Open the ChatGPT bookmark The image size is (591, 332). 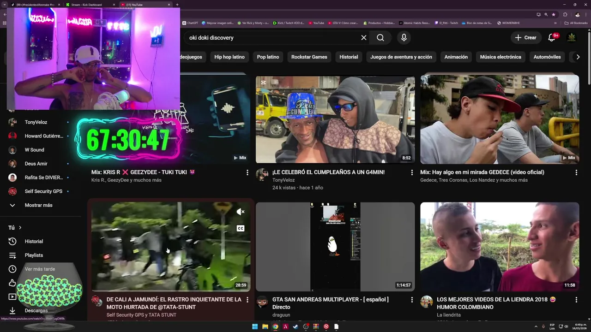(190, 23)
